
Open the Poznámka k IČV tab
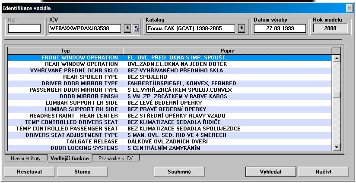click(116, 158)
